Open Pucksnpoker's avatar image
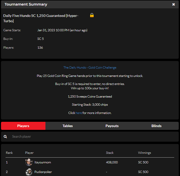 [x=29, y=172]
